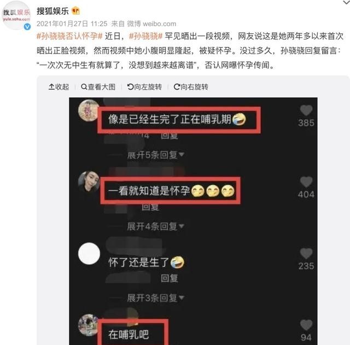Tap the heart on the 94-likes comment
This screenshot has height=345, width=350.
pyautogui.click(x=306, y=325)
